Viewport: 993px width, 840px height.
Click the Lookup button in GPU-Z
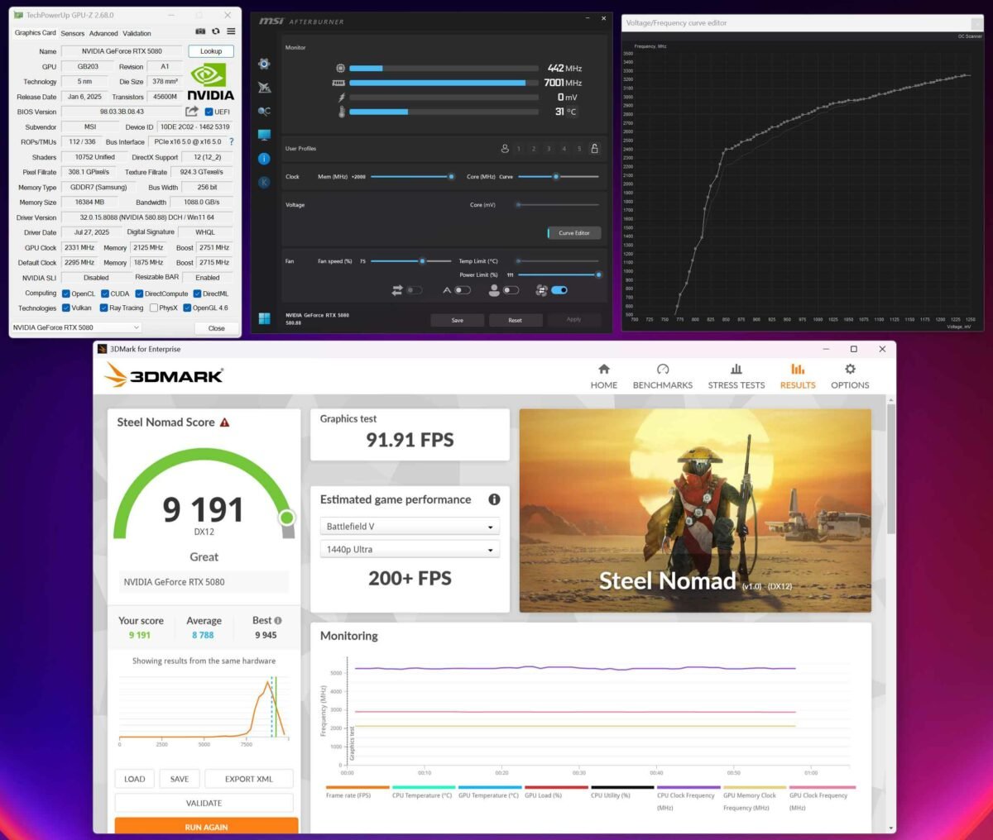coord(211,51)
